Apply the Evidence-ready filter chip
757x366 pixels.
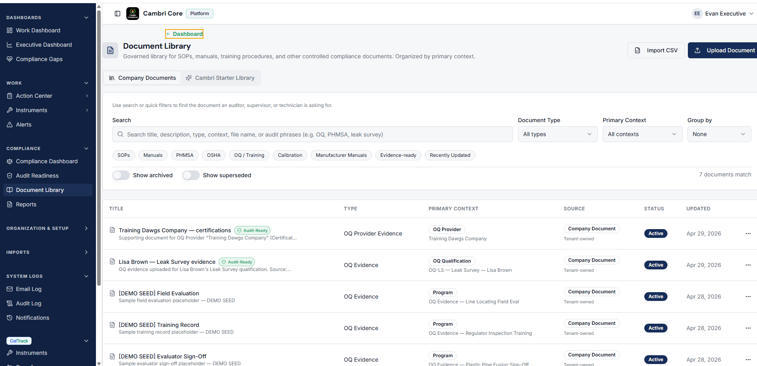[x=398, y=155]
